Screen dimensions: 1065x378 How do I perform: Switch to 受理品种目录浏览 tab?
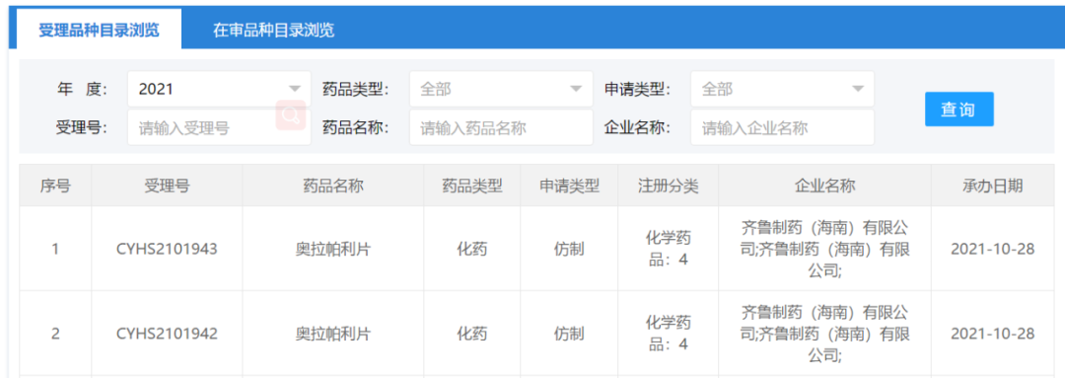[x=100, y=30]
